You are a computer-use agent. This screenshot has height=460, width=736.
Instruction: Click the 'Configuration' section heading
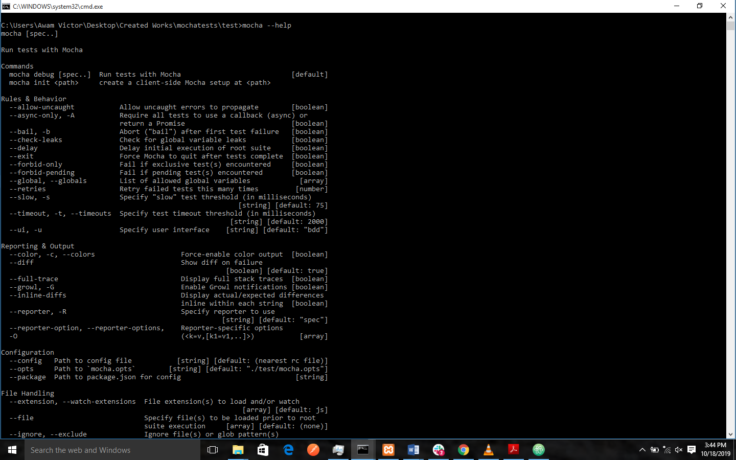tap(28, 353)
